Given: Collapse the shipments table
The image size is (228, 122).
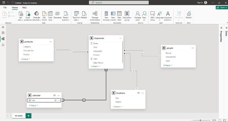Looking at the screenshot, I should pos(95,66).
